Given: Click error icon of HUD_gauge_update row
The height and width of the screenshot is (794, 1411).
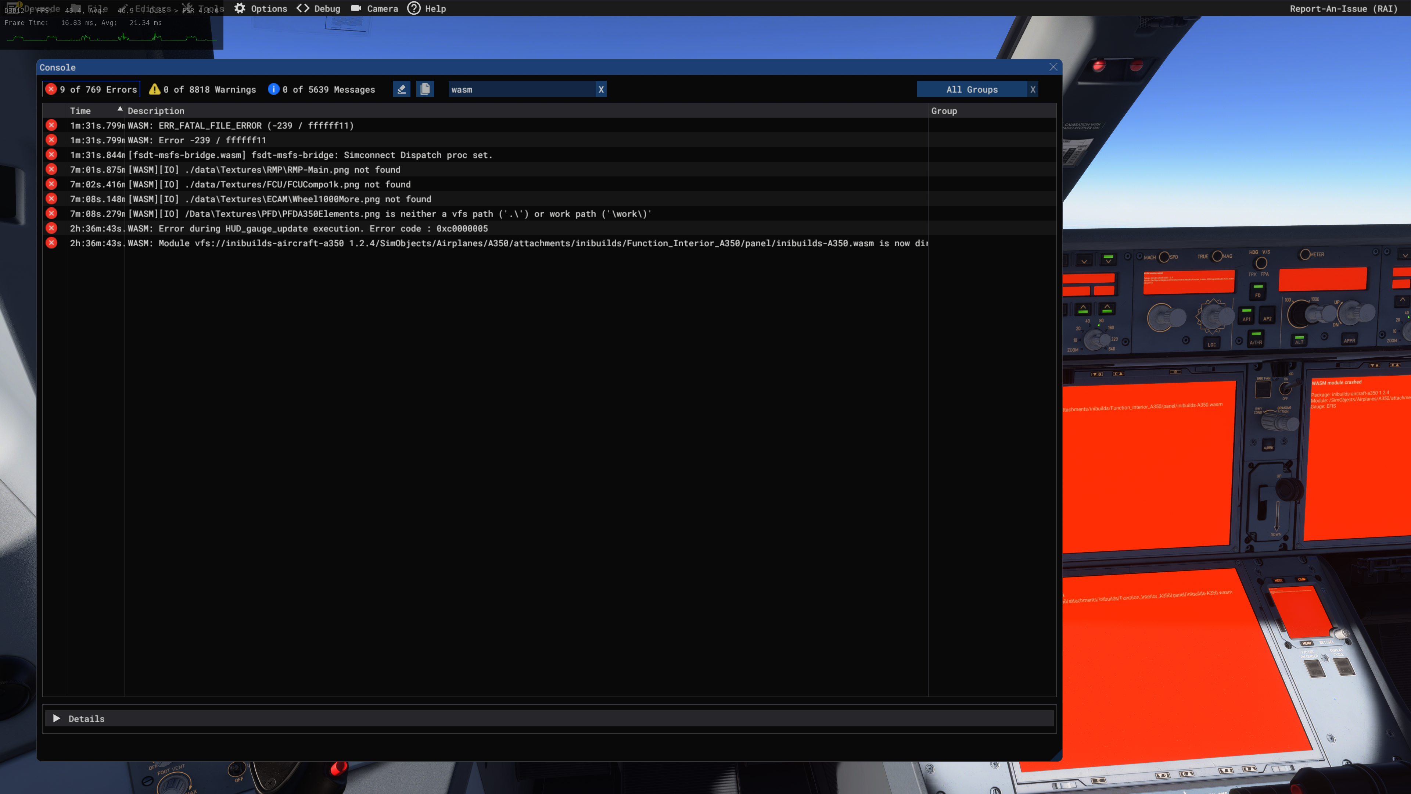Looking at the screenshot, I should 51,229.
